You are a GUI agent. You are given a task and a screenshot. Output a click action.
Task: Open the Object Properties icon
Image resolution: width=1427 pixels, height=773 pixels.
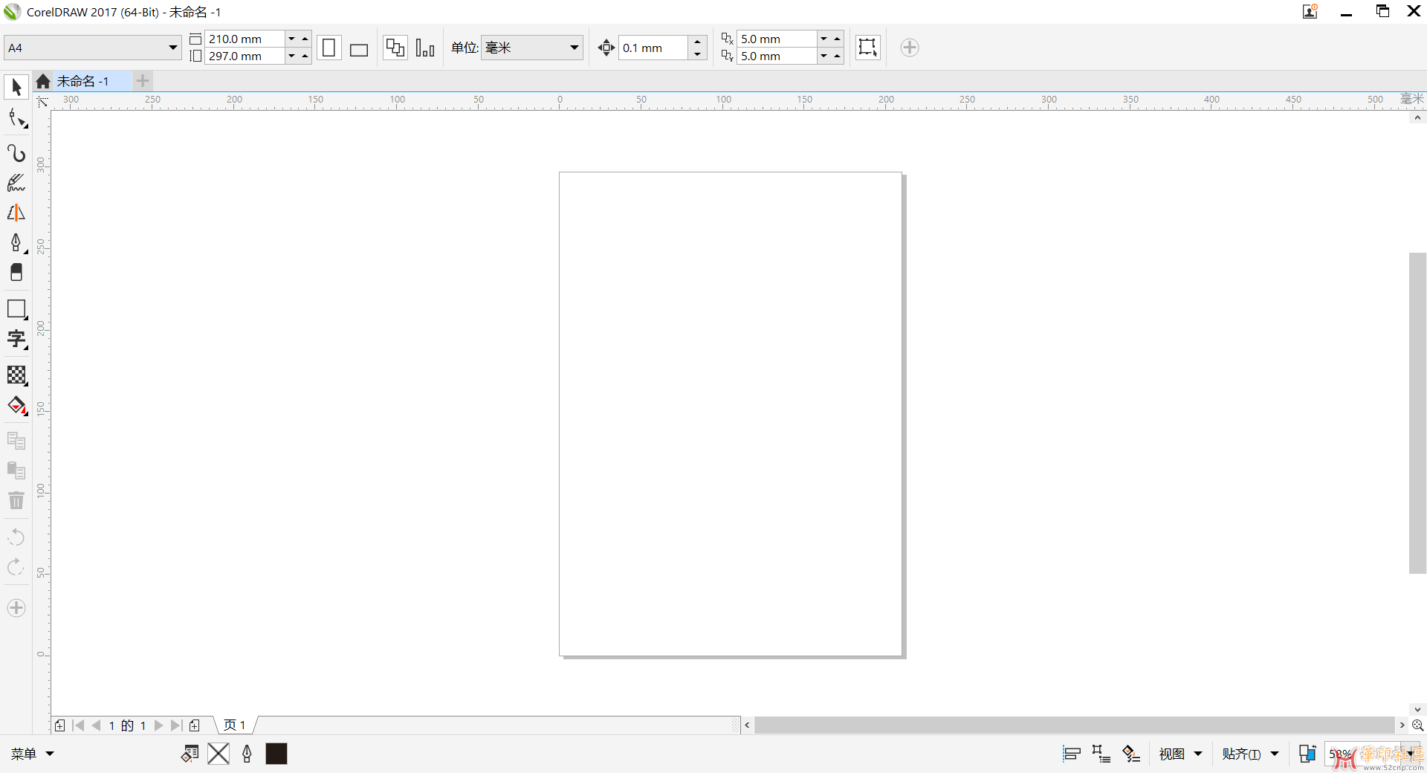[x=1130, y=754]
